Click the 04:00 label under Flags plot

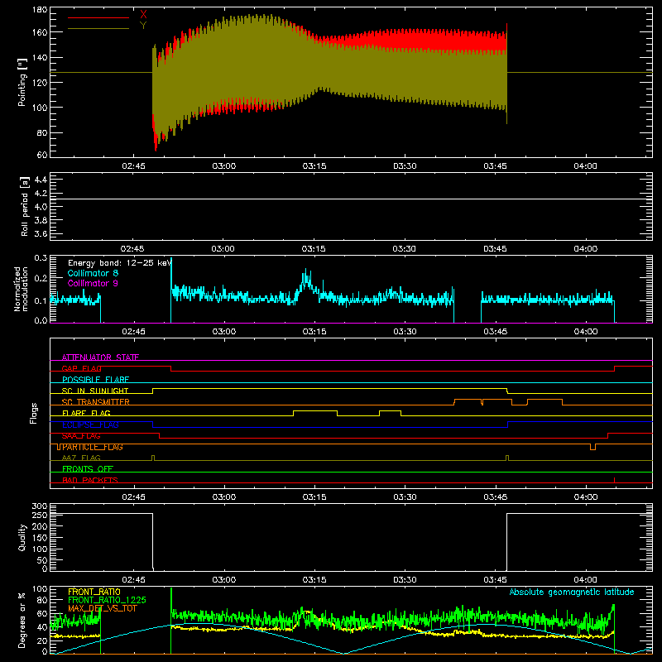586,497
